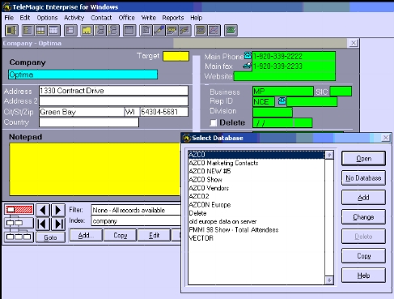
Task: Select the two-box second-level record icon
Action: point(19,223)
